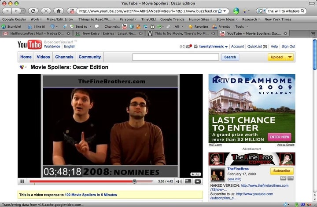Open the YouTube inbox envelope icon
Screen dimensions: 317x207
189,47
